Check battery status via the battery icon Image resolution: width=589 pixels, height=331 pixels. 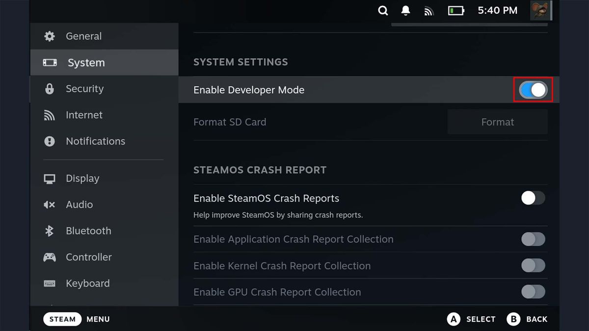456,10
